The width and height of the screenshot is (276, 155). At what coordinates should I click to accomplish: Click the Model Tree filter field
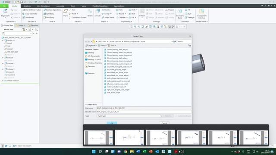[18, 34]
